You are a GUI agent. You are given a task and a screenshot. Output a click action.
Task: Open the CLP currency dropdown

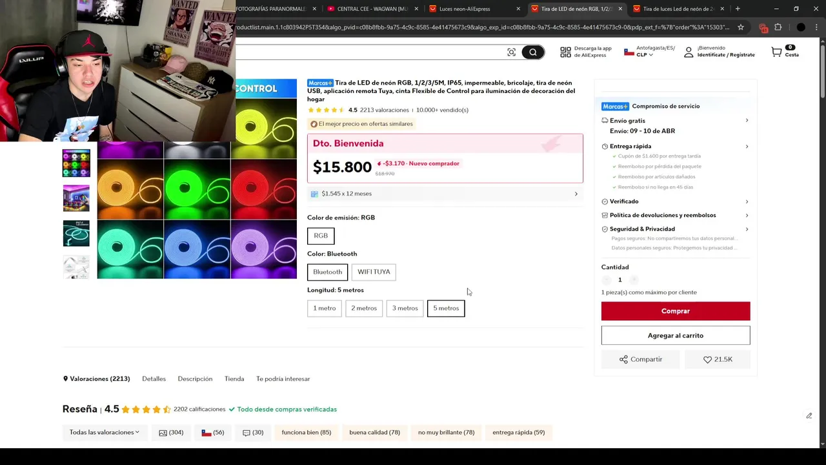pyautogui.click(x=645, y=55)
